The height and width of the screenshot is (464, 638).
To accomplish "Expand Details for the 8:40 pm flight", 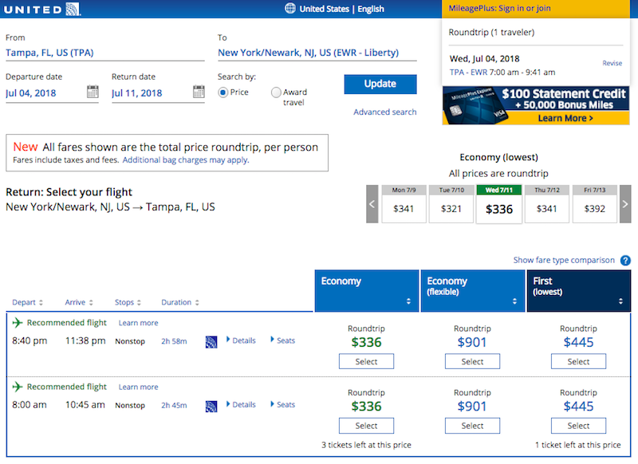I will point(240,340).
